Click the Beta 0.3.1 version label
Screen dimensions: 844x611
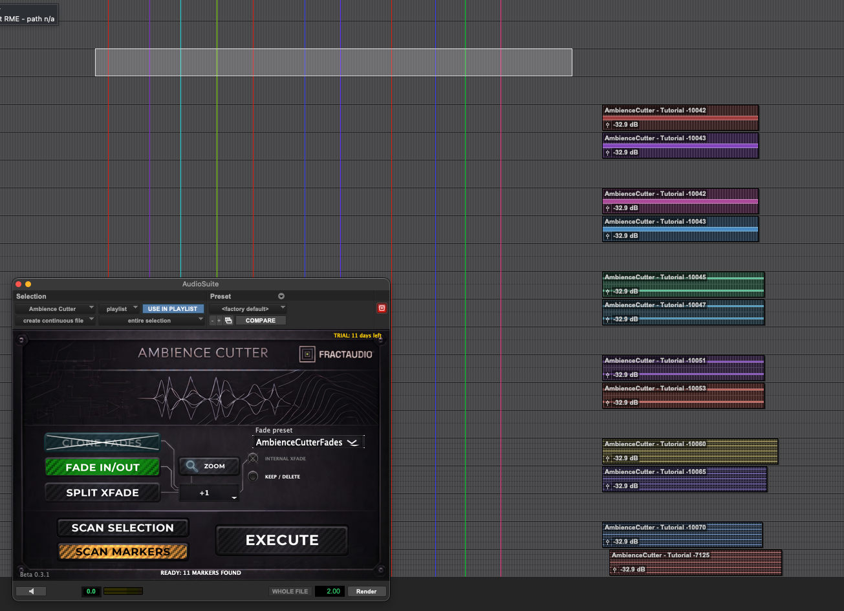pyautogui.click(x=35, y=574)
